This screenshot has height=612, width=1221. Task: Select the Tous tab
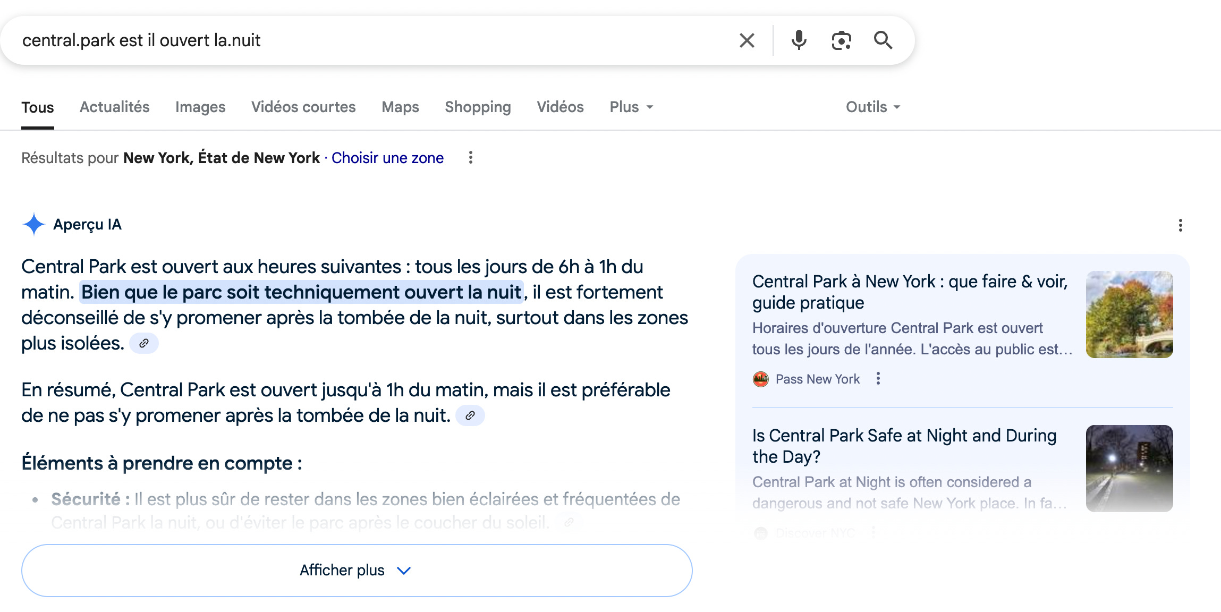click(x=38, y=107)
